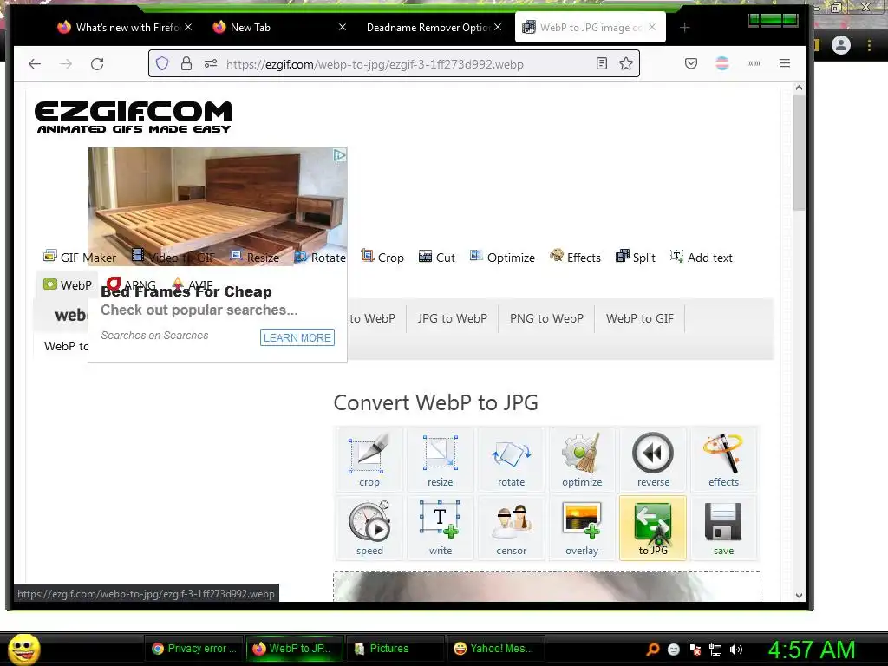Click the speaker volume icon in the system tray
Screen dimensions: 888x666
click(x=736, y=649)
